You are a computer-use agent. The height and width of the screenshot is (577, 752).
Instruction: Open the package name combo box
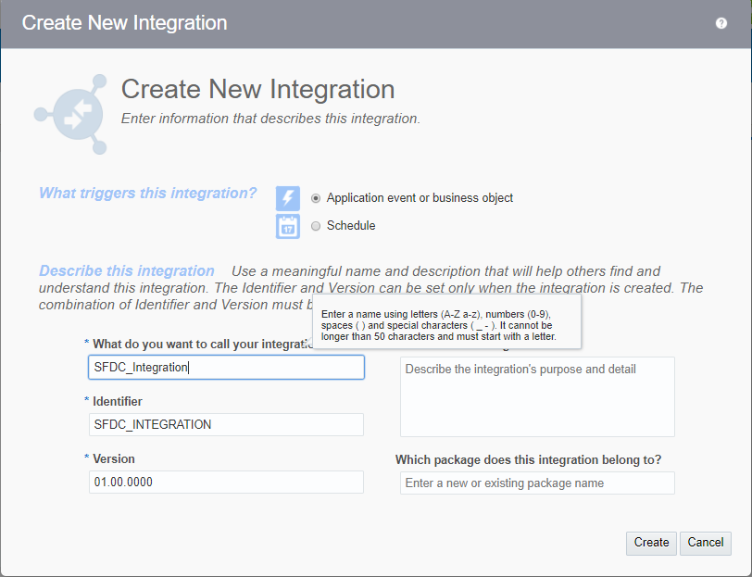[537, 483]
